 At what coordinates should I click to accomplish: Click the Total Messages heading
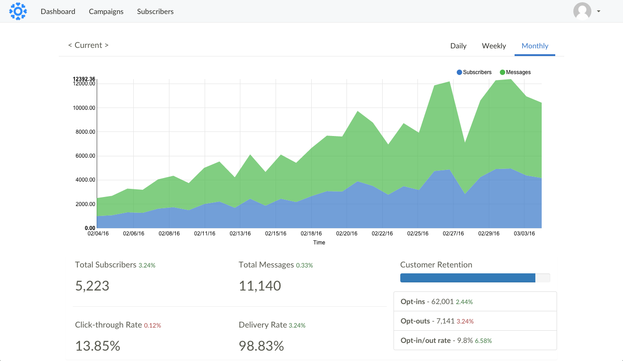(x=266, y=265)
